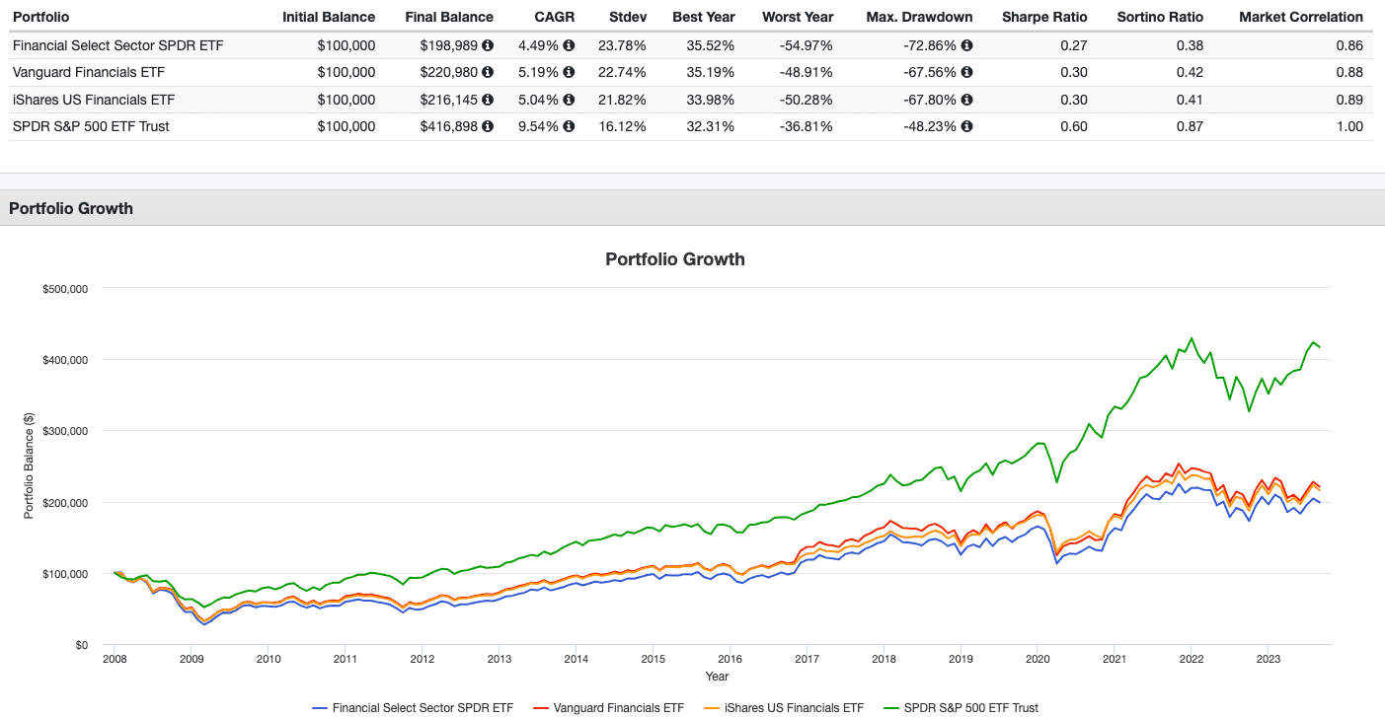Viewport: 1385px width, 717px height.
Task: Click the Portfolio Growth chart title
Action: point(675,259)
